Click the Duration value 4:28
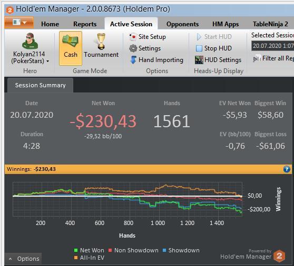Viewport: 294px width, 266px height. pos(32,146)
